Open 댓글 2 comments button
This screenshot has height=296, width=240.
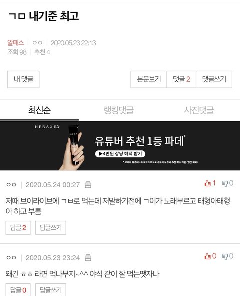coord(181,79)
